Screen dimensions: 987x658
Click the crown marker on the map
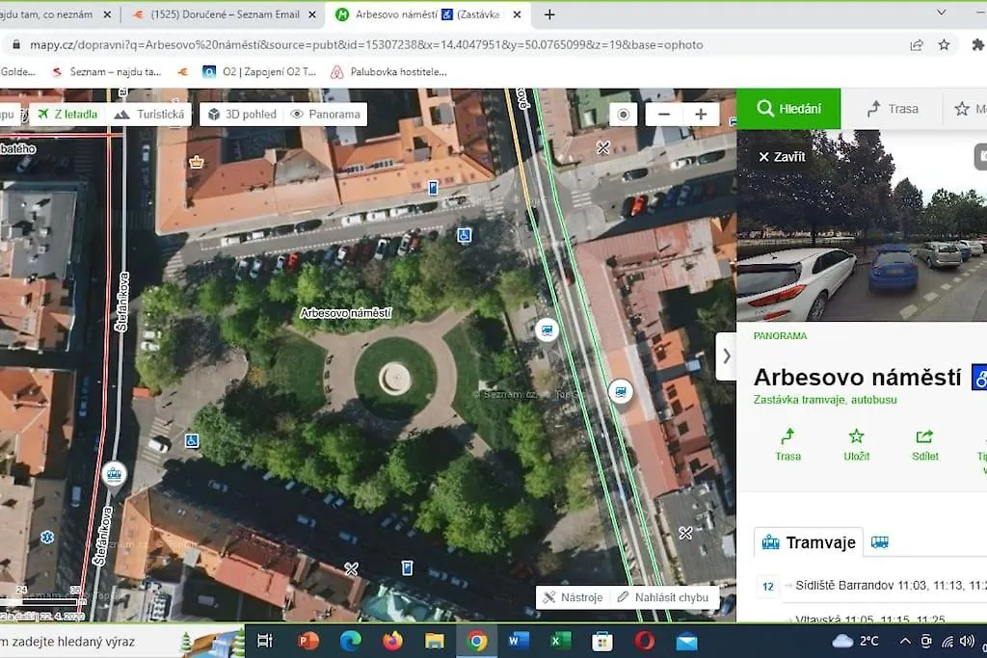(197, 162)
